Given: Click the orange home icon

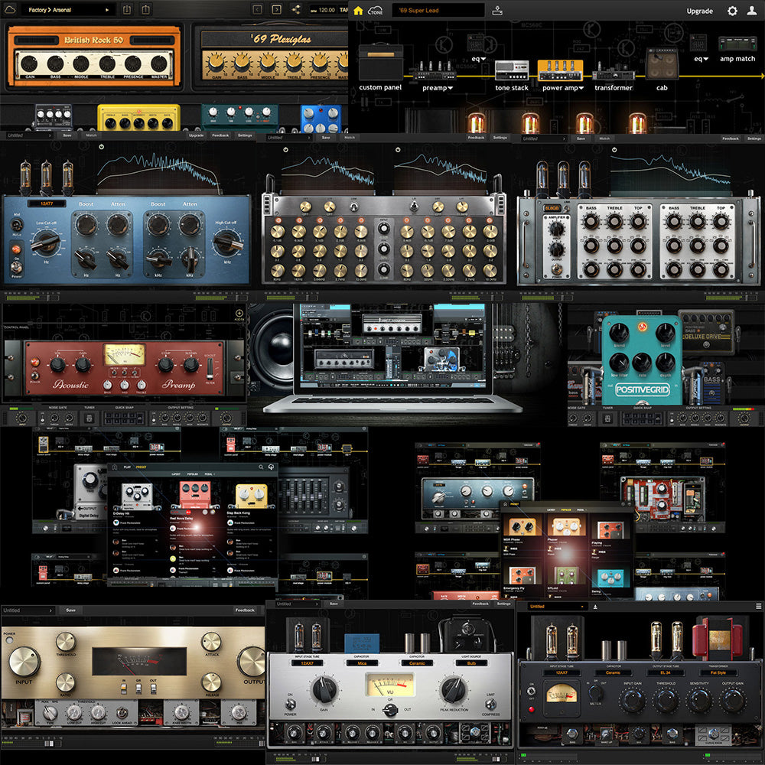Looking at the screenshot, I should coord(358,11).
